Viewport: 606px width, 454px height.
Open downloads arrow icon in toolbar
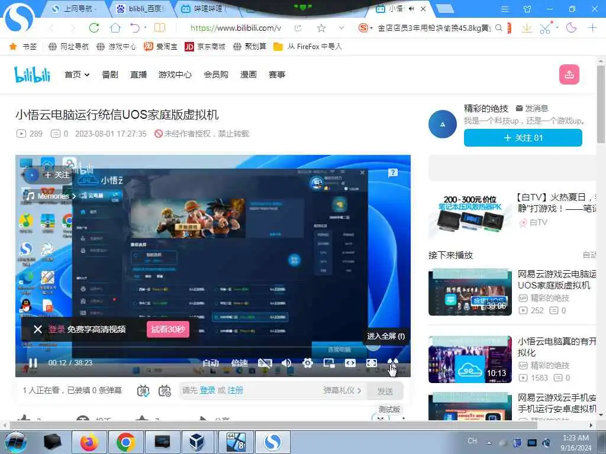tap(526, 28)
